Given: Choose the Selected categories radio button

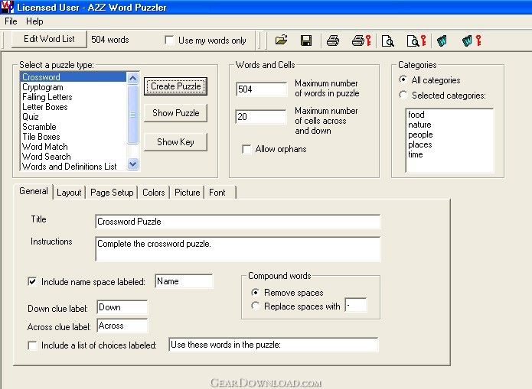Looking at the screenshot, I should 403,95.
